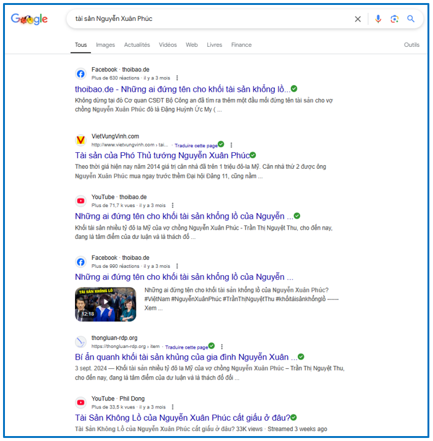433x441 pixels.
Task: Start voice search with microphone icon
Action: click(x=378, y=19)
